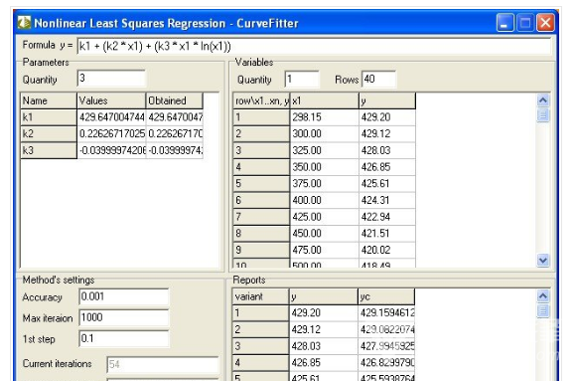Click y cell 428.03 in Variables row 3
Image resolution: width=578 pixels, height=381 pixels.
pyautogui.click(x=387, y=150)
